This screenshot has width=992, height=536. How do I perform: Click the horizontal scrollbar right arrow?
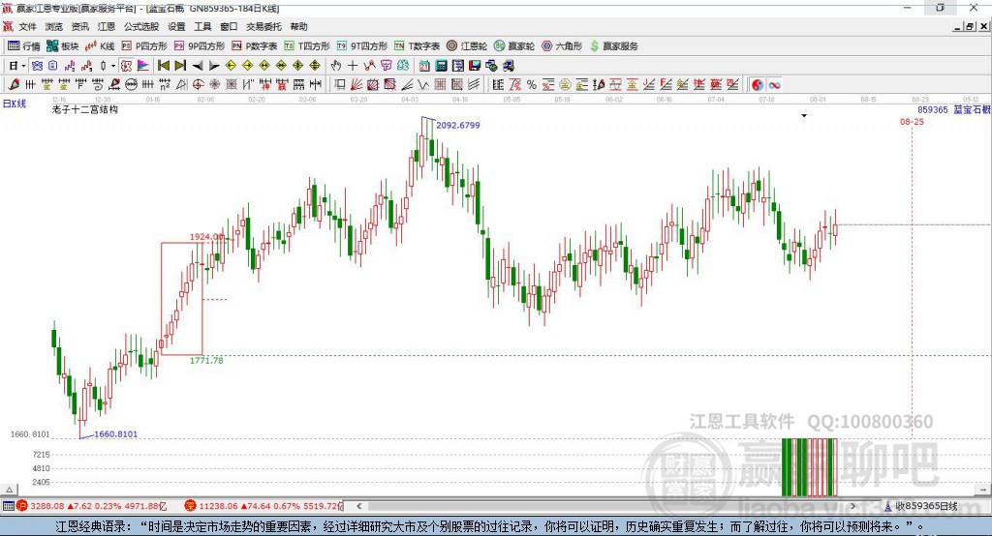point(852,506)
